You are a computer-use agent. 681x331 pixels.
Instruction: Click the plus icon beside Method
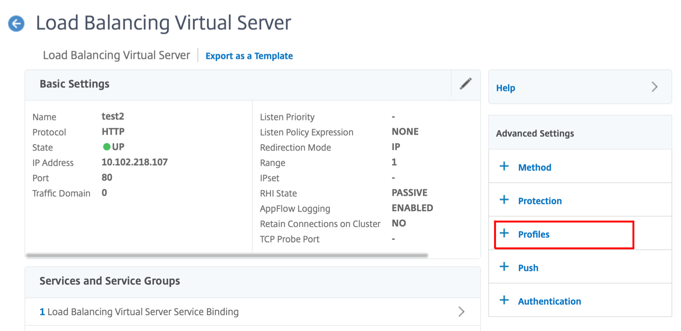(x=504, y=166)
